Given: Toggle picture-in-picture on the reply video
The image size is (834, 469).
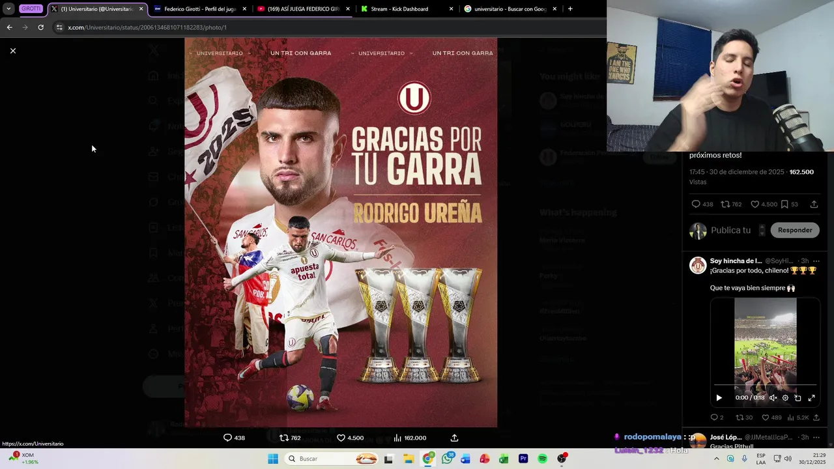Looking at the screenshot, I should [x=798, y=398].
